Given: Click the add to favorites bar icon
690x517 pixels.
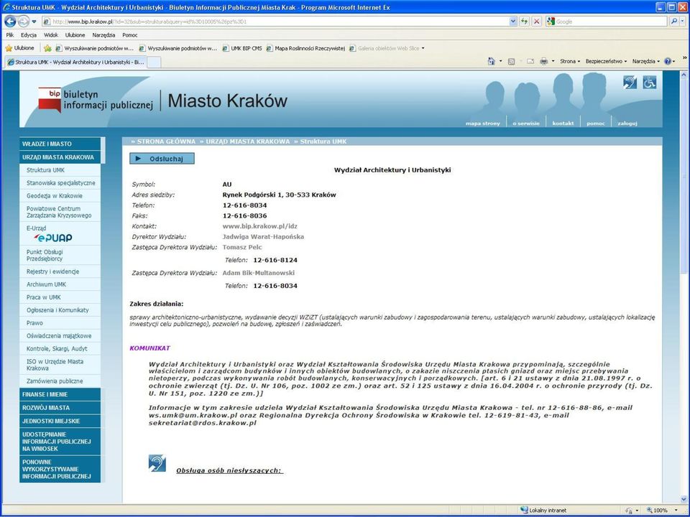Looking at the screenshot, I should [47, 48].
